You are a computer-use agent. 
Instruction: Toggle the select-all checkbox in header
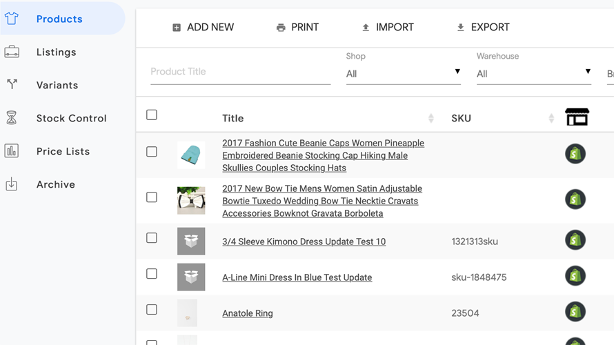coord(152,115)
